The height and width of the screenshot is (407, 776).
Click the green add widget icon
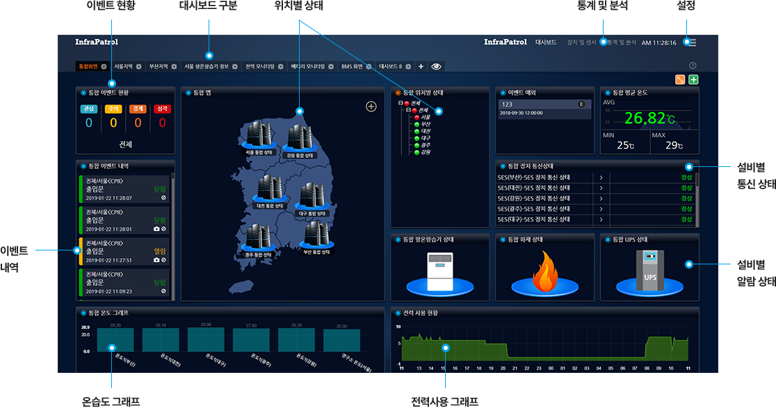pyautogui.click(x=693, y=79)
